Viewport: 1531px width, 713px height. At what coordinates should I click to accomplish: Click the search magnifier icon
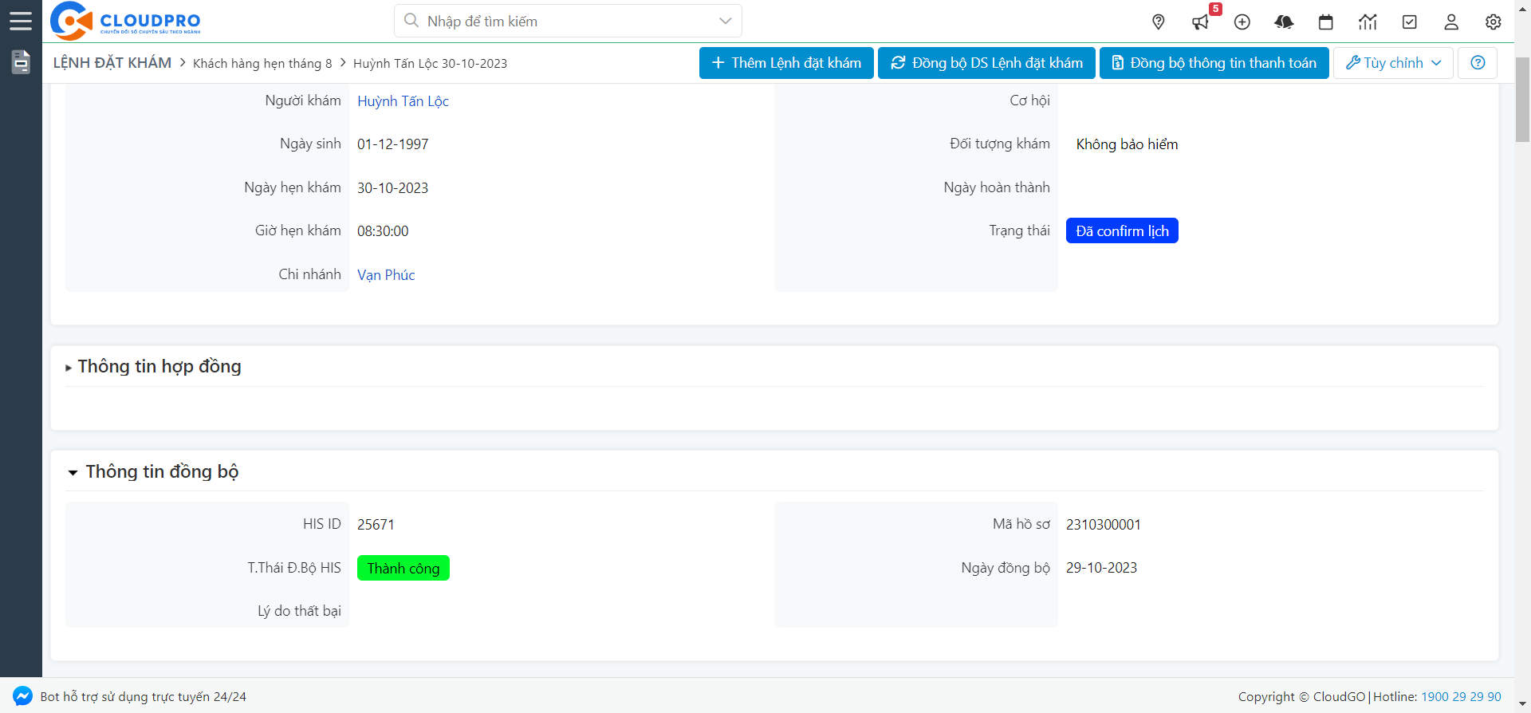(x=411, y=21)
